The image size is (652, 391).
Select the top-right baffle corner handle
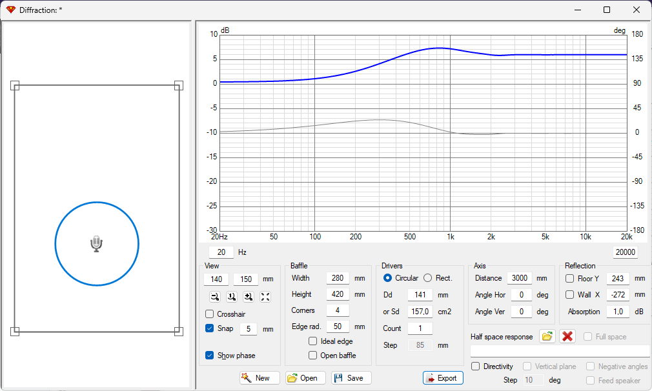pyautogui.click(x=179, y=86)
